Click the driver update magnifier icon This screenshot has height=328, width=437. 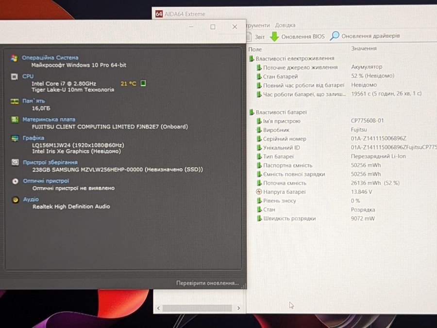[334, 36]
